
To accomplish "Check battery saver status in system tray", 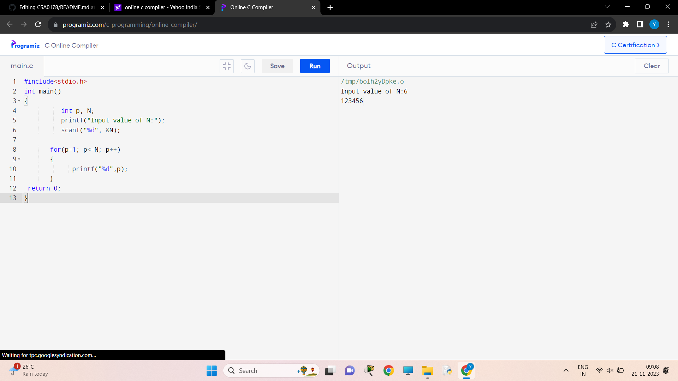I will (621, 370).
